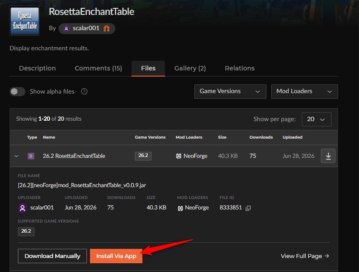Click the orange author badge icon
This screenshot has height=272, width=359.
[x=107, y=28]
